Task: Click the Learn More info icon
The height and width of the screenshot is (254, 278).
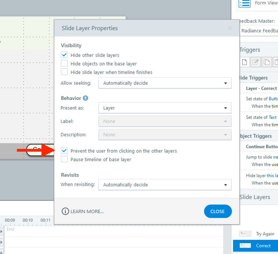Action: [65, 211]
